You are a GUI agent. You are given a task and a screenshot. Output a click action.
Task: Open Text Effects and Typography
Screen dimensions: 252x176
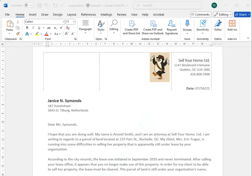tap(27, 34)
